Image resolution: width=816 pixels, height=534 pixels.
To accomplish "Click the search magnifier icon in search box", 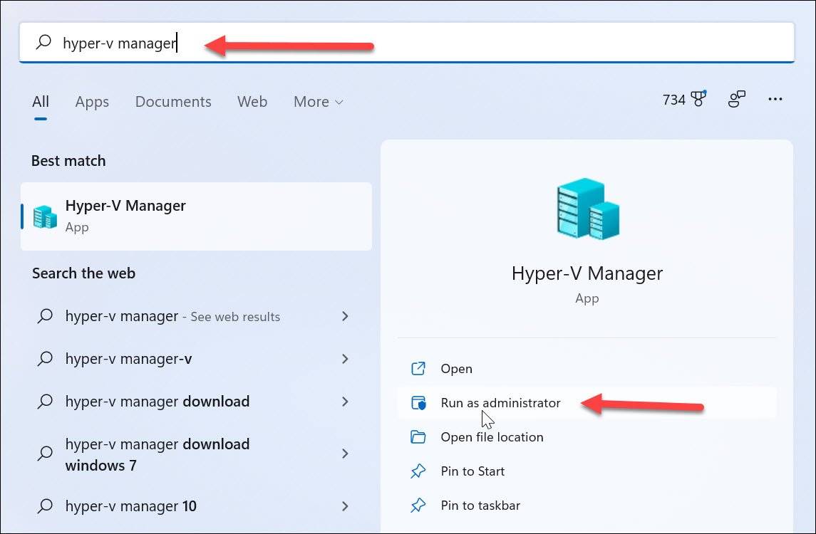I will [43, 42].
